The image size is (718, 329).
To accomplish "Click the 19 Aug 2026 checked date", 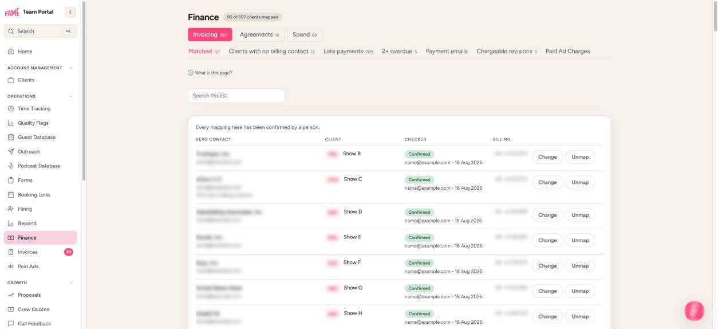I will [468, 221].
